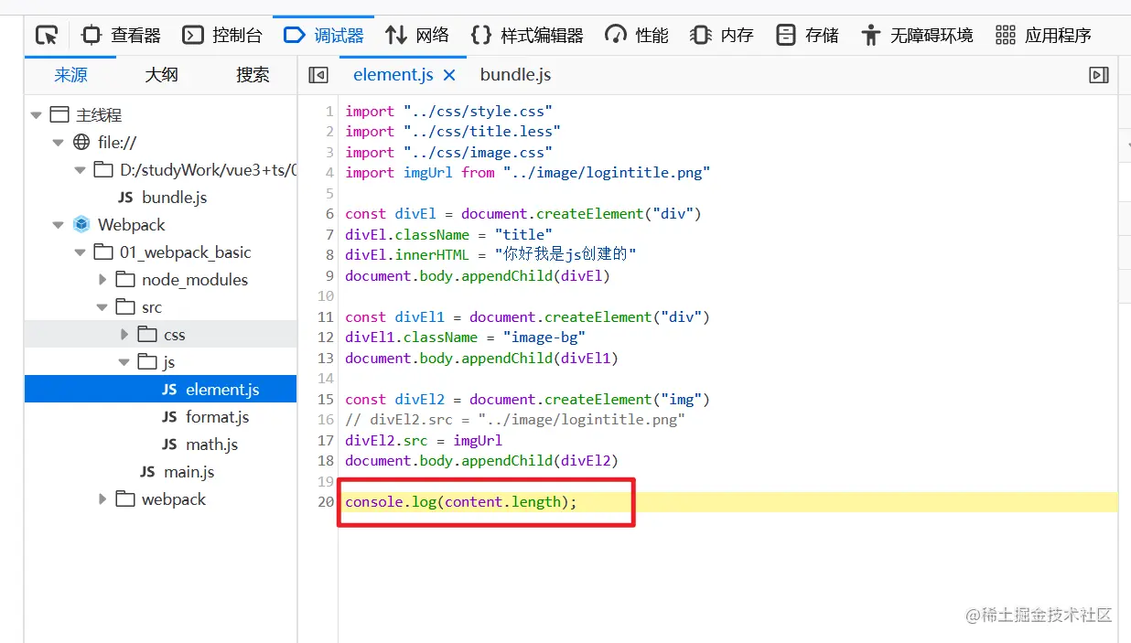Viewport: 1131px width, 643px height.
Task: Click the node_modules folder icon
Action: click(125, 279)
